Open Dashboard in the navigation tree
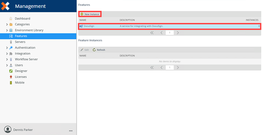Screen dimensions: 263x135 pos(22,19)
